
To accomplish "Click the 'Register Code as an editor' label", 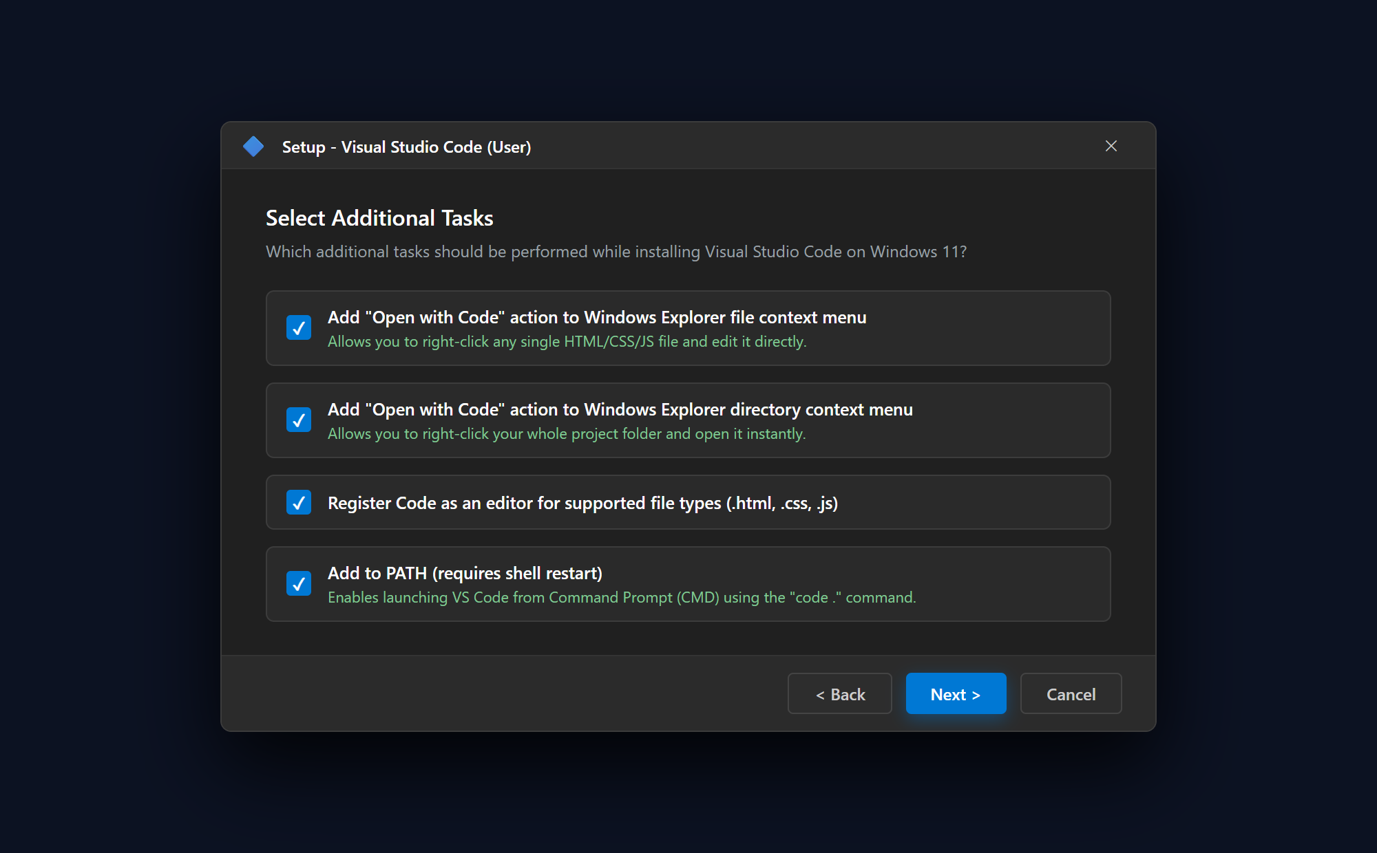I will pos(582,503).
